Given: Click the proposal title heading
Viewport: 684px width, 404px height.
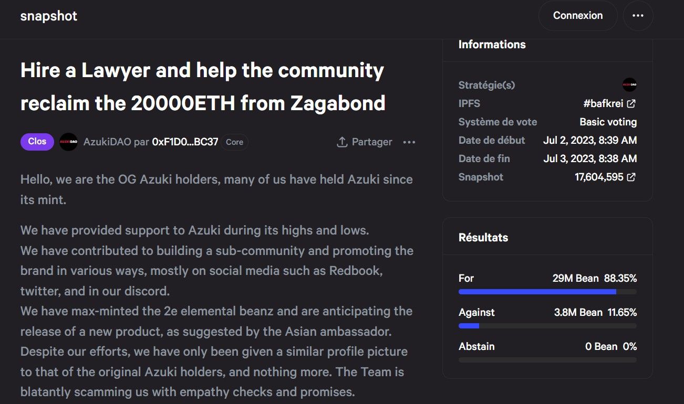Looking at the screenshot, I should (x=202, y=87).
